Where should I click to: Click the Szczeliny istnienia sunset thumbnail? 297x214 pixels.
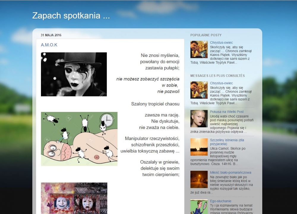tap(199, 147)
